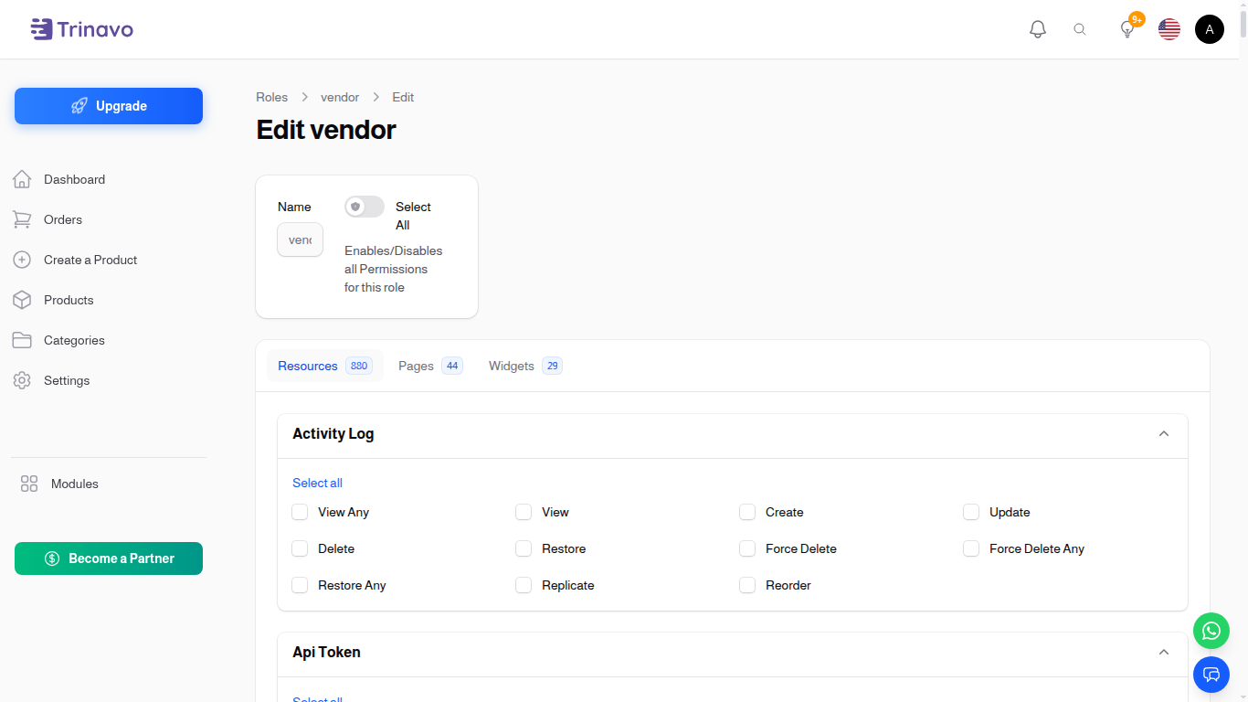Viewport: 1248px width, 702px height.
Task: Click the Create a Product plus icon
Action: [22, 260]
